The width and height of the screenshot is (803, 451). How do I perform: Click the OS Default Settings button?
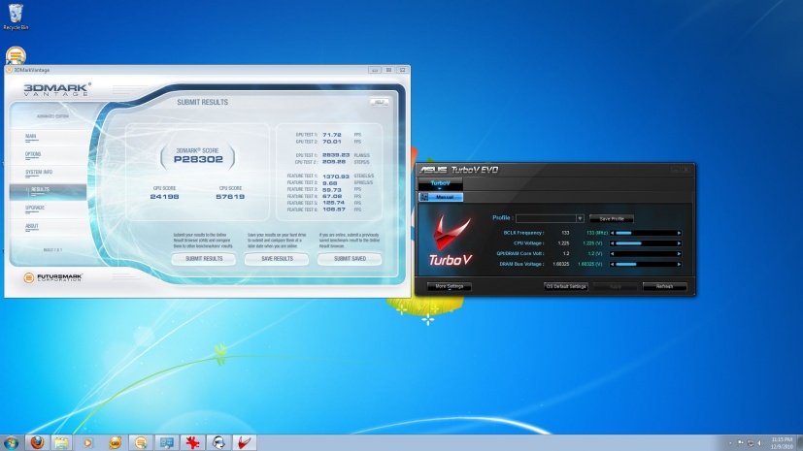click(566, 287)
